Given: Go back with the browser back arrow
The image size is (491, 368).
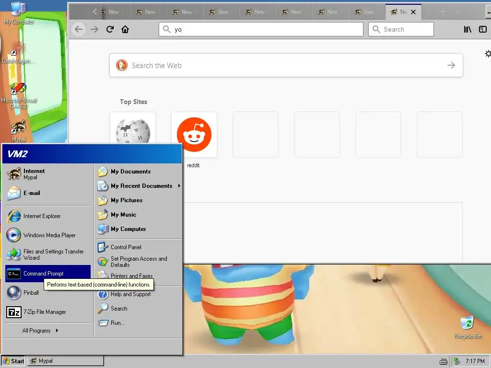Looking at the screenshot, I should click(x=79, y=29).
